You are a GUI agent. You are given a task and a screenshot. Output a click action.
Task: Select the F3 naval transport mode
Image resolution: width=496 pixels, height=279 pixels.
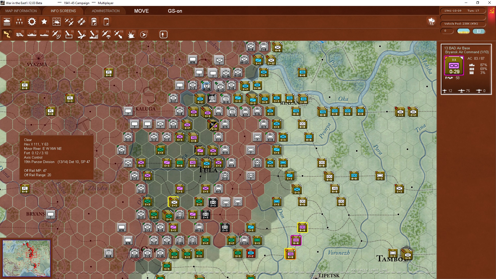[x=32, y=34]
